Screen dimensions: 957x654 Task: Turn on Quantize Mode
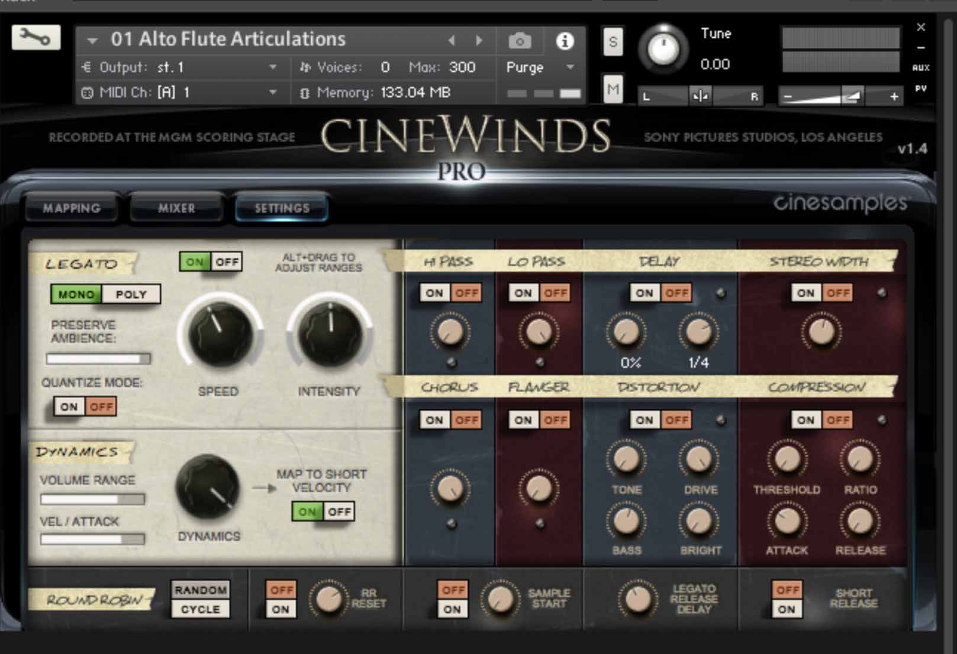(x=69, y=406)
